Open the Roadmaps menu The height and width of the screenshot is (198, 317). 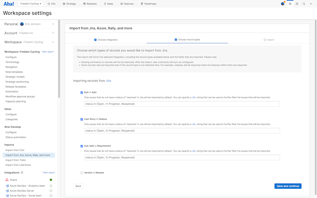[x=149, y=4]
